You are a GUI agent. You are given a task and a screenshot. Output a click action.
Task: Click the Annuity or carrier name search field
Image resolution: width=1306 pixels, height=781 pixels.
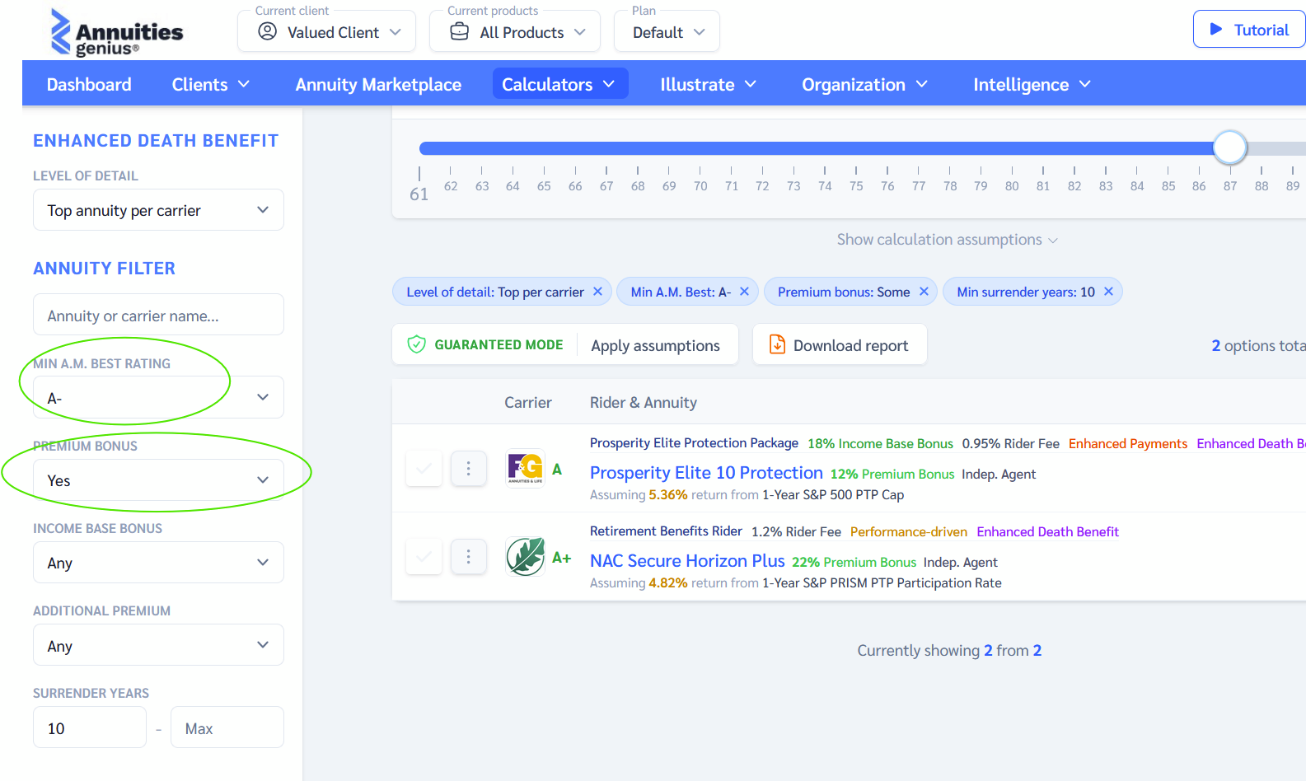(x=158, y=315)
